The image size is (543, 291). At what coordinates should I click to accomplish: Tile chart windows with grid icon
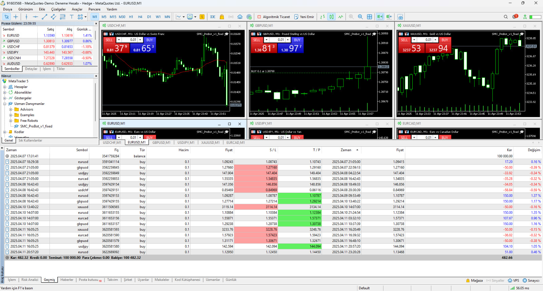click(x=370, y=17)
